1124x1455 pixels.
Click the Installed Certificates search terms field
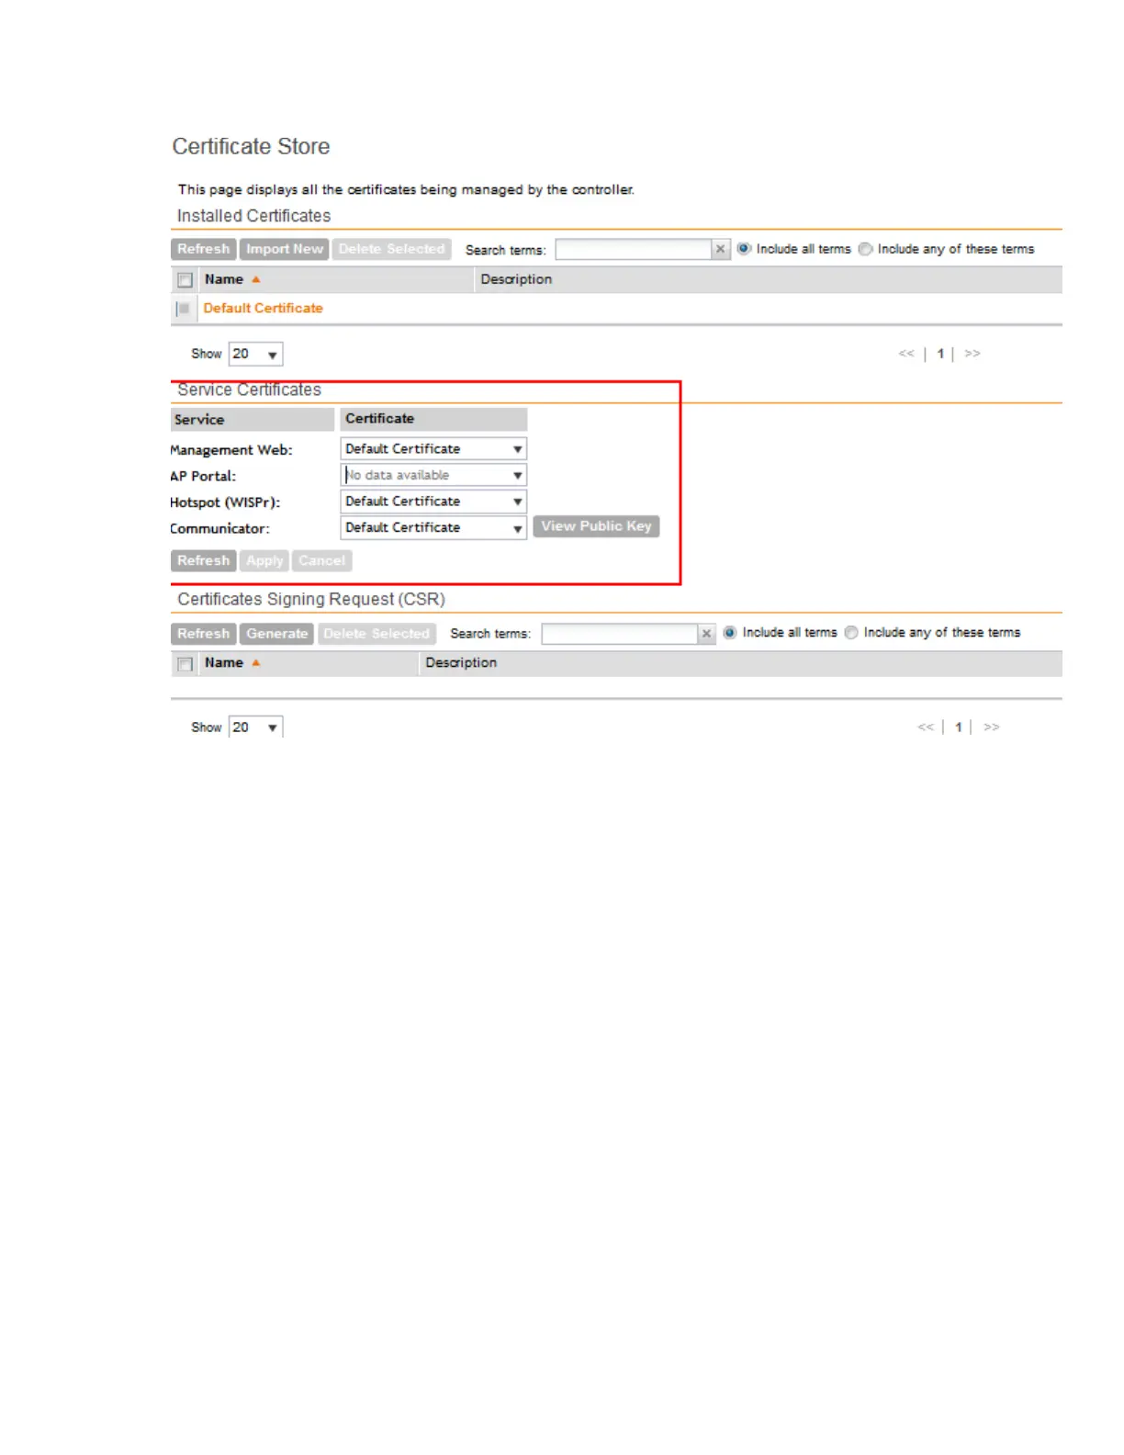click(635, 249)
